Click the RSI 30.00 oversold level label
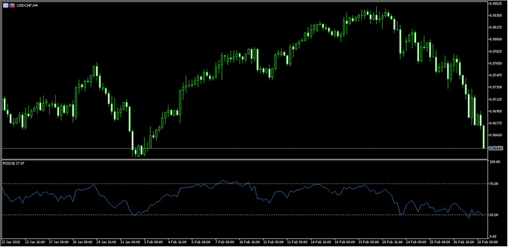This screenshot has width=508, height=247. [494, 215]
